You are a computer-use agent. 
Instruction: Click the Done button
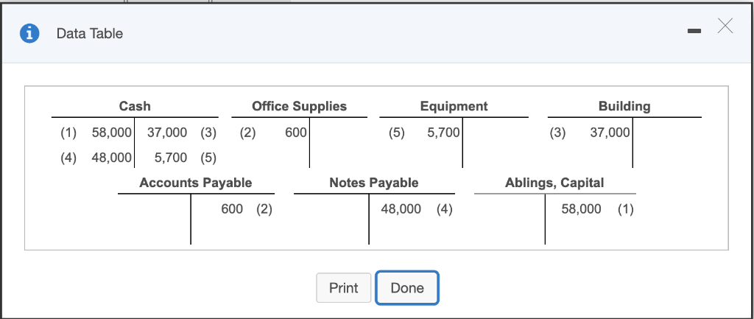pos(406,288)
